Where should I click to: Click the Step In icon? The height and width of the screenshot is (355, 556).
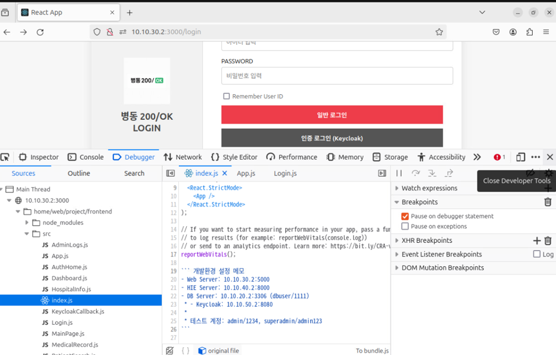pyautogui.click(x=432, y=173)
